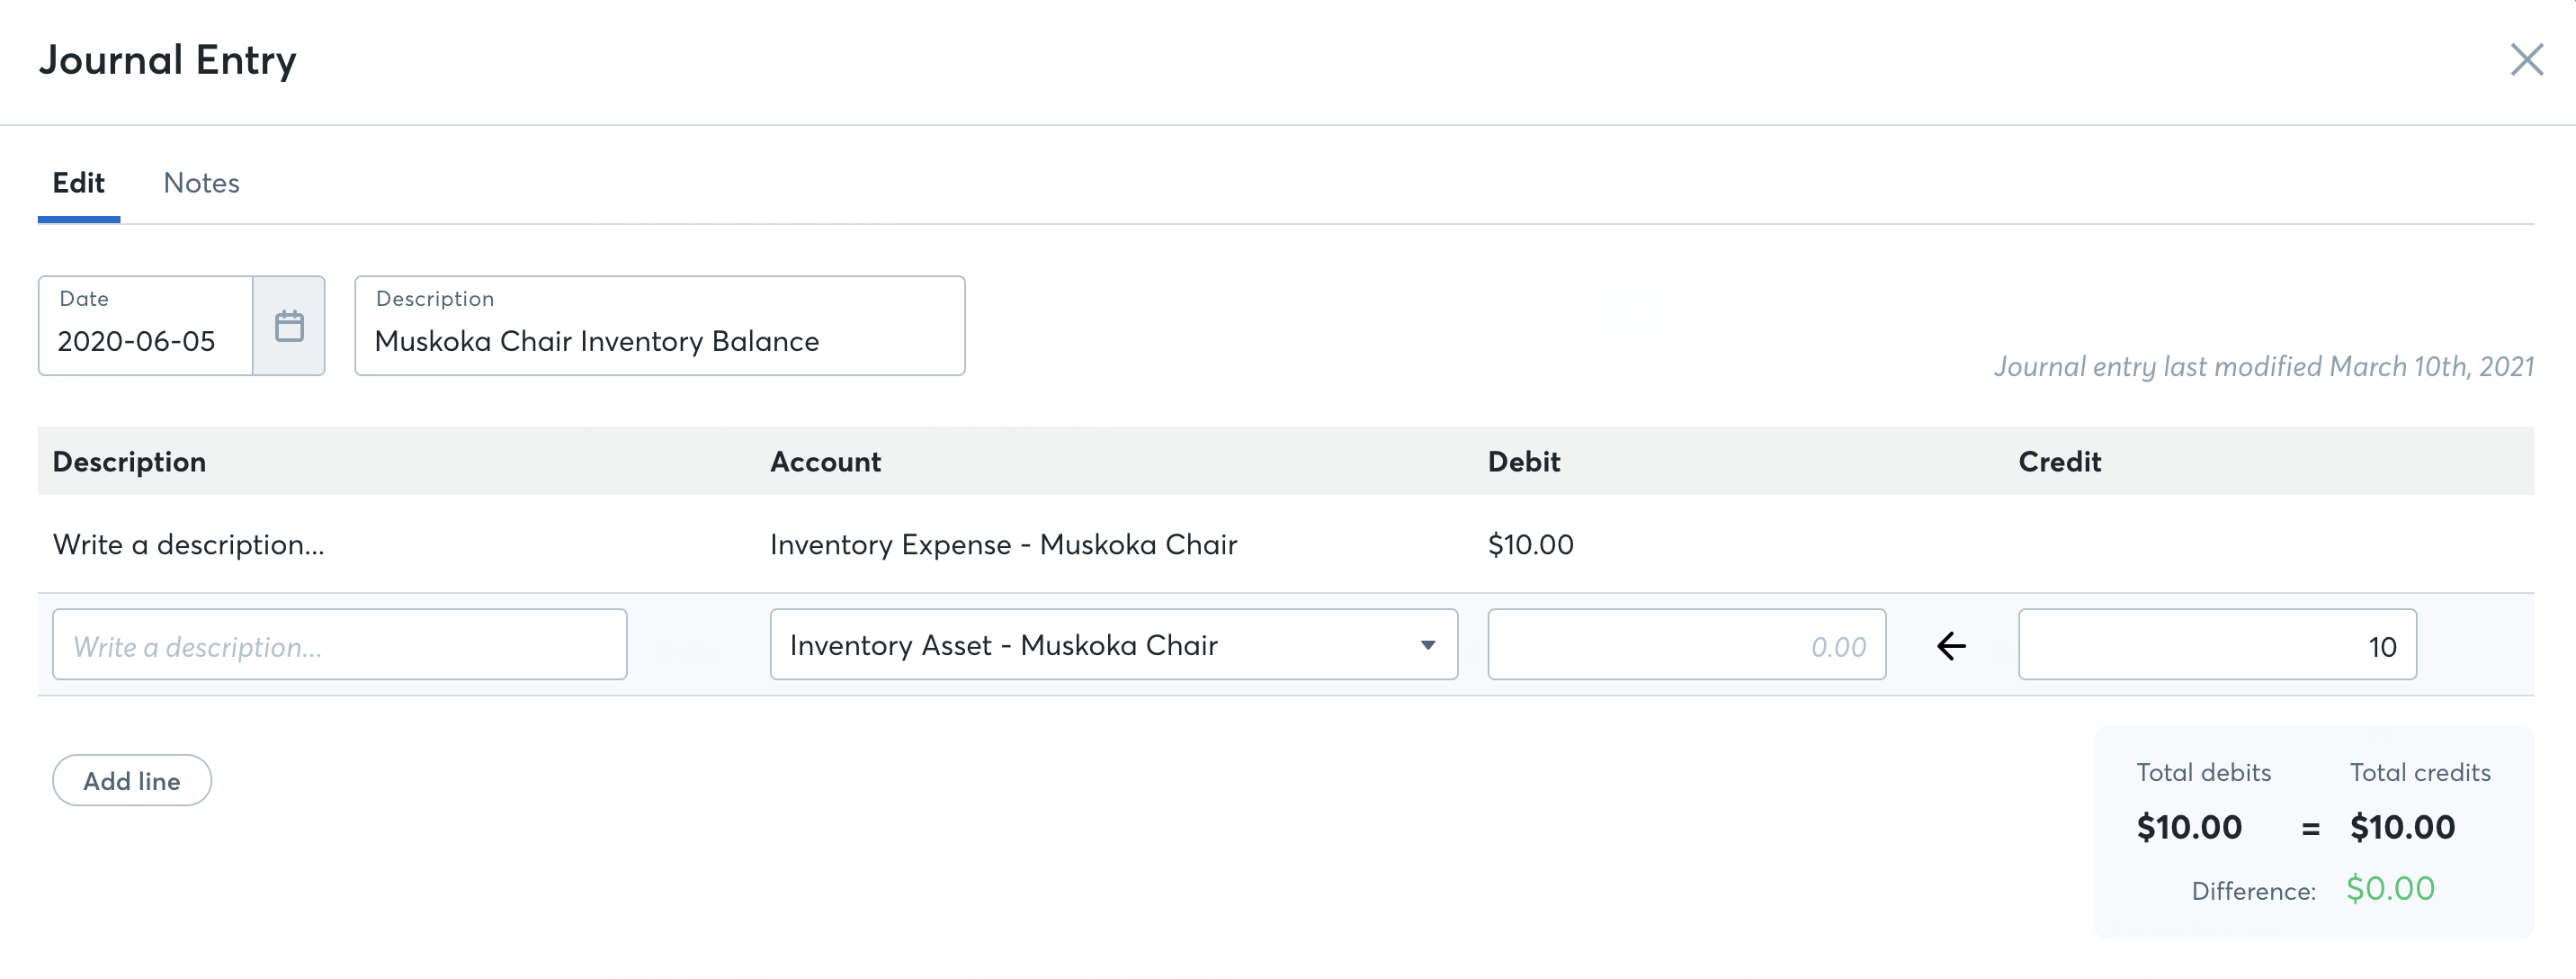Click the line description input box
2576x979 pixels.
pos(339,646)
